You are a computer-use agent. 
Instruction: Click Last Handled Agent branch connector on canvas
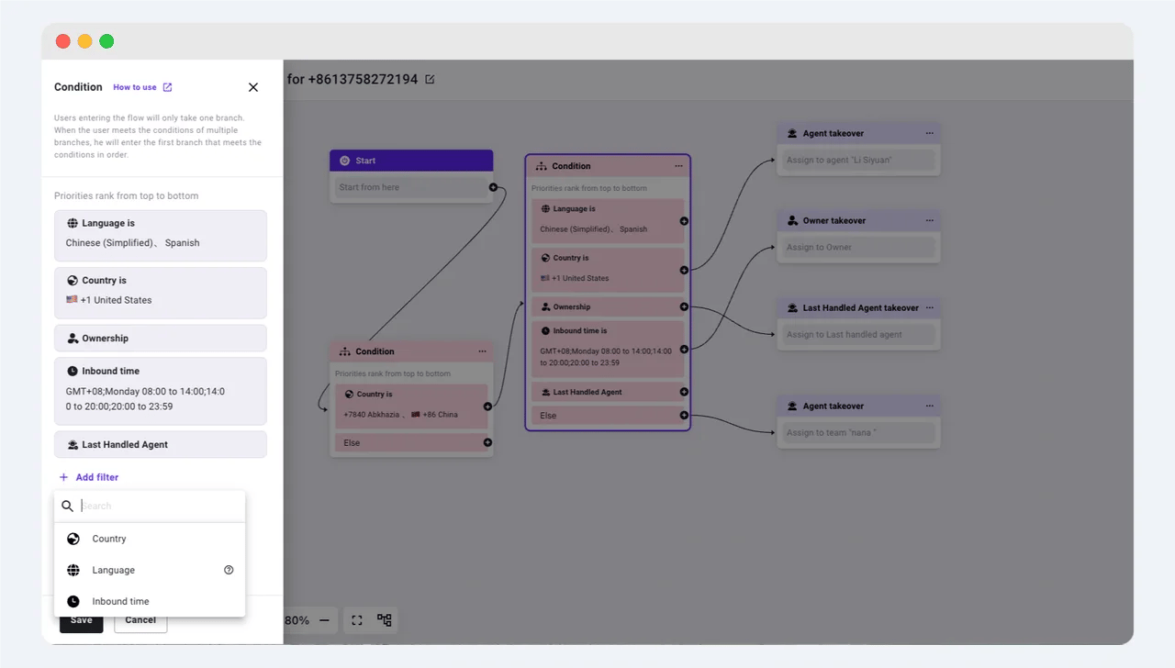coord(684,392)
